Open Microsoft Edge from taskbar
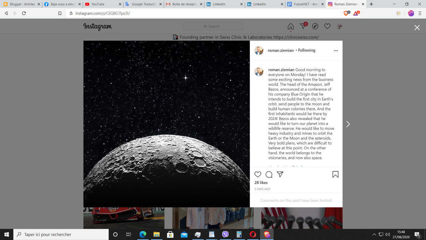426x240 pixels. 143,234
